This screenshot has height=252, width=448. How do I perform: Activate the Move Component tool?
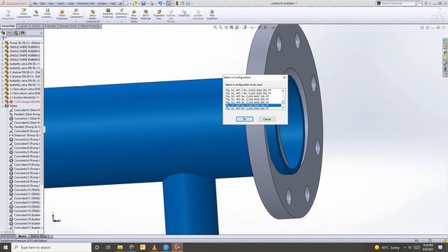76,13
